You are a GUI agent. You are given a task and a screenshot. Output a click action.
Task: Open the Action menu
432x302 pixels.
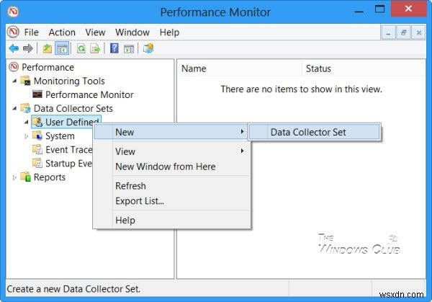[62, 32]
